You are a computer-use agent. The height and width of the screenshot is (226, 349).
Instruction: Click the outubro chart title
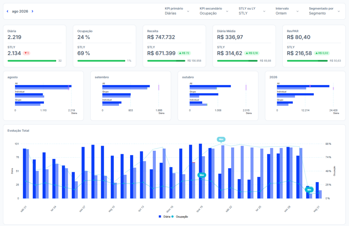click(x=188, y=77)
